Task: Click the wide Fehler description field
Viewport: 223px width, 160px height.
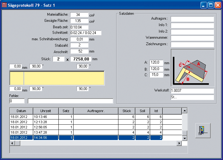Action: coord(70,101)
